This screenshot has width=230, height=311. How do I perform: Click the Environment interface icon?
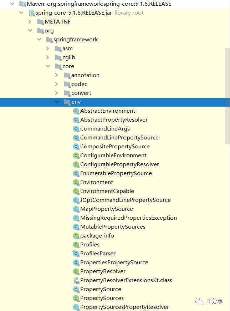point(76,182)
